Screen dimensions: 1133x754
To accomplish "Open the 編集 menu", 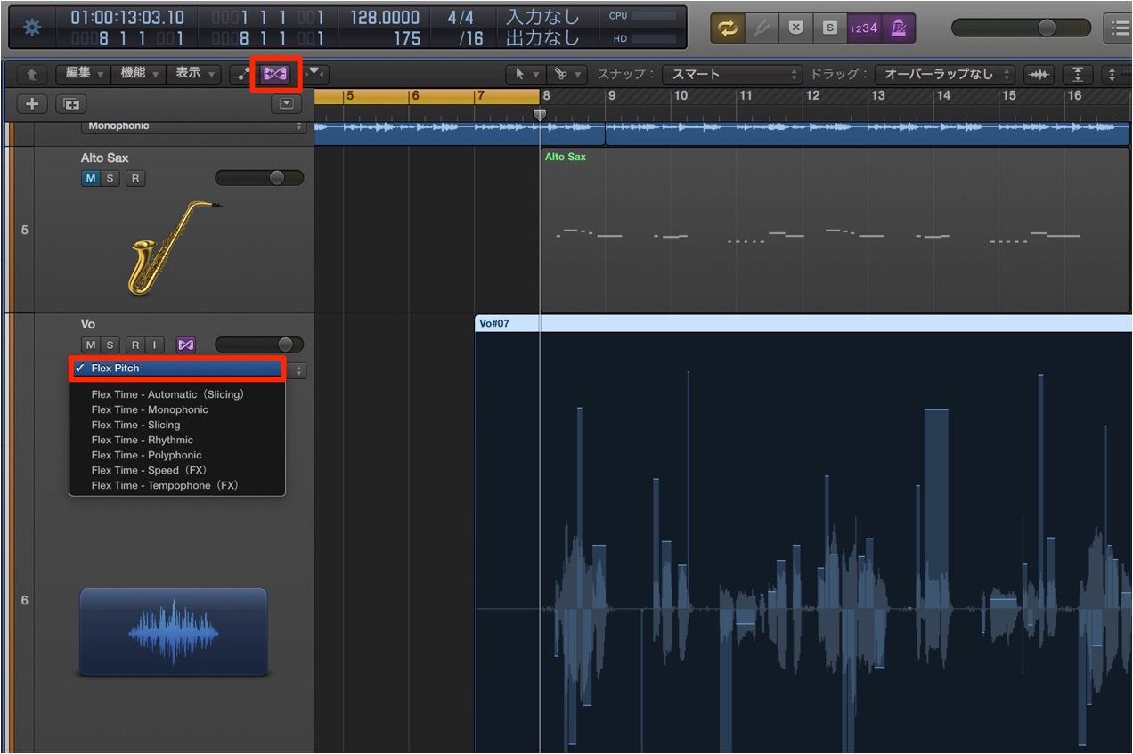I will [84, 74].
